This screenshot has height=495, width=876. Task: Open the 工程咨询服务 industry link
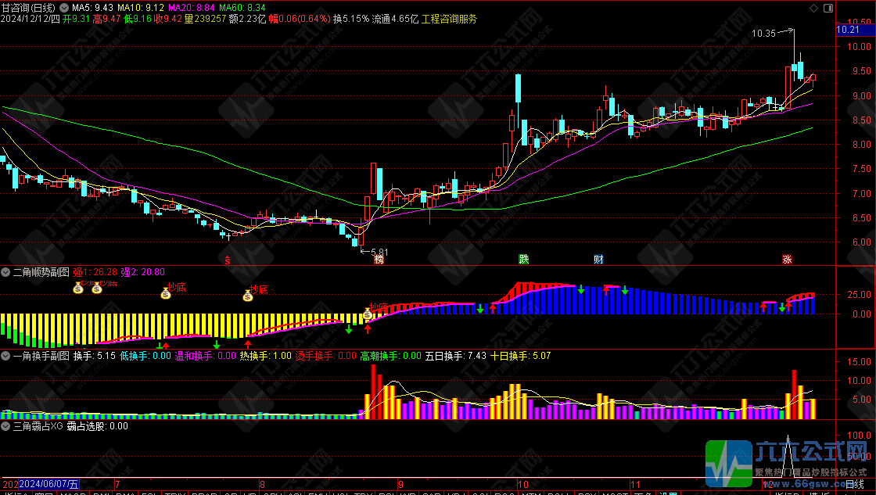coord(449,19)
